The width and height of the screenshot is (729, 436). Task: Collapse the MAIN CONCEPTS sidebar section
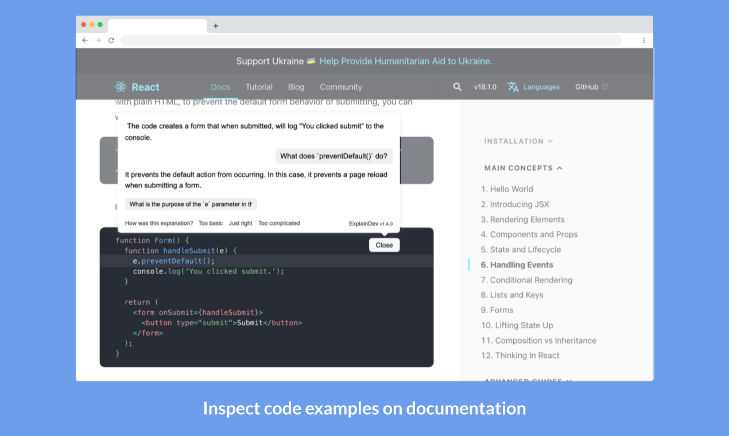tap(524, 168)
